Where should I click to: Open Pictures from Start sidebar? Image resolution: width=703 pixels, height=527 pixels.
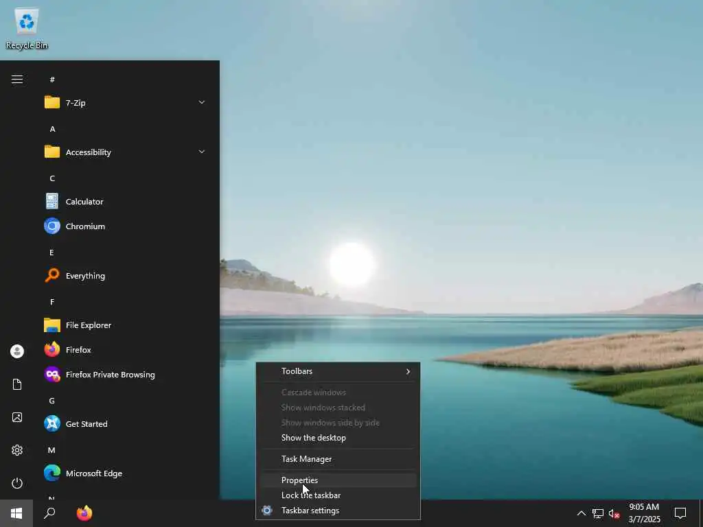17,417
